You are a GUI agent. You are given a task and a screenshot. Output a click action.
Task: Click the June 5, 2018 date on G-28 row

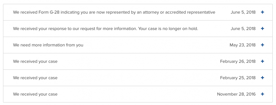coord(243,12)
